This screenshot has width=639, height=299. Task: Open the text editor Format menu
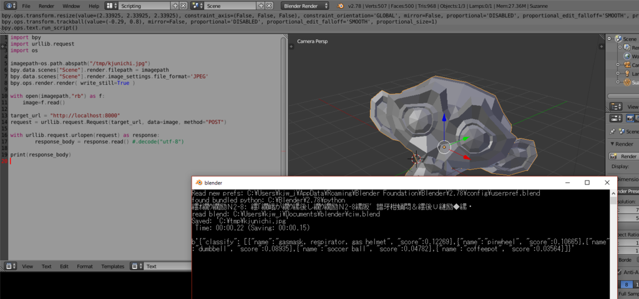click(x=85, y=267)
